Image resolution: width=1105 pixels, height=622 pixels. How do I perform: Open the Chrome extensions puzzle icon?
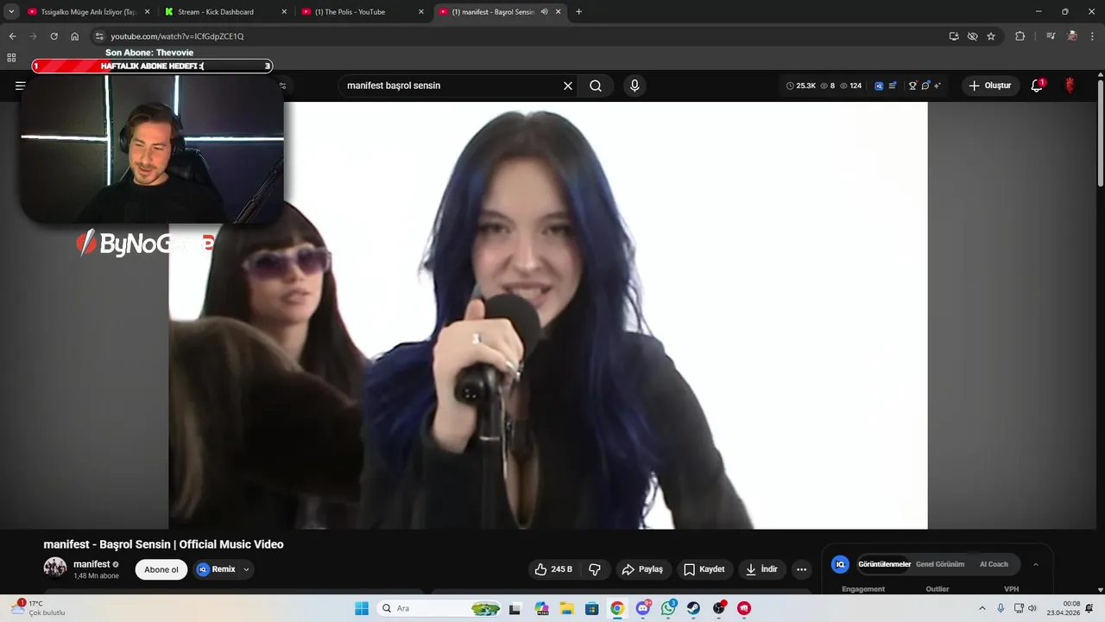point(1020,36)
